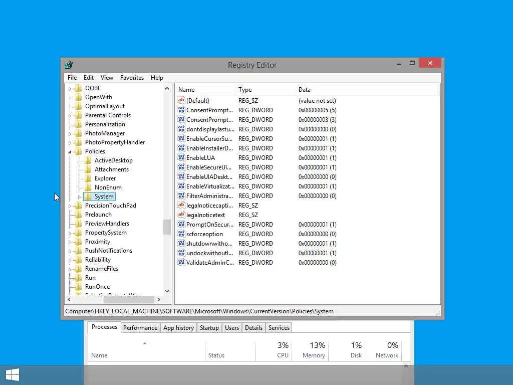Image resolution: width=513 pixels, height=385 pixels.
Task: Click tree pane scroll down arrow
Action: [x=167, y=291]
